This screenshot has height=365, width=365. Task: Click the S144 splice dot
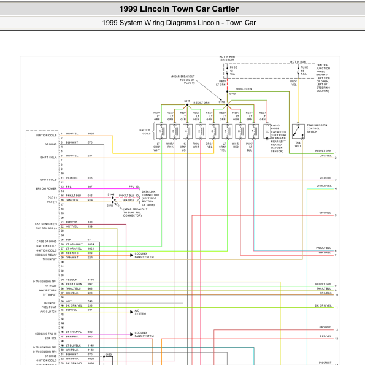[x=113, y=198]
